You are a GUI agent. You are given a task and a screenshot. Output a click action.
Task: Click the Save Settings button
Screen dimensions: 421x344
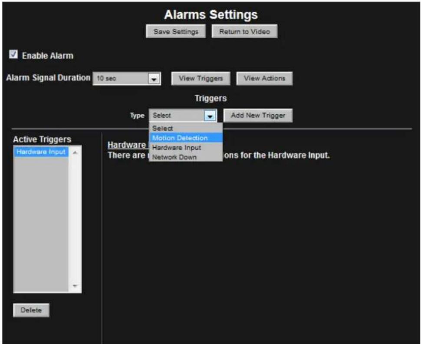pos(176,31)
